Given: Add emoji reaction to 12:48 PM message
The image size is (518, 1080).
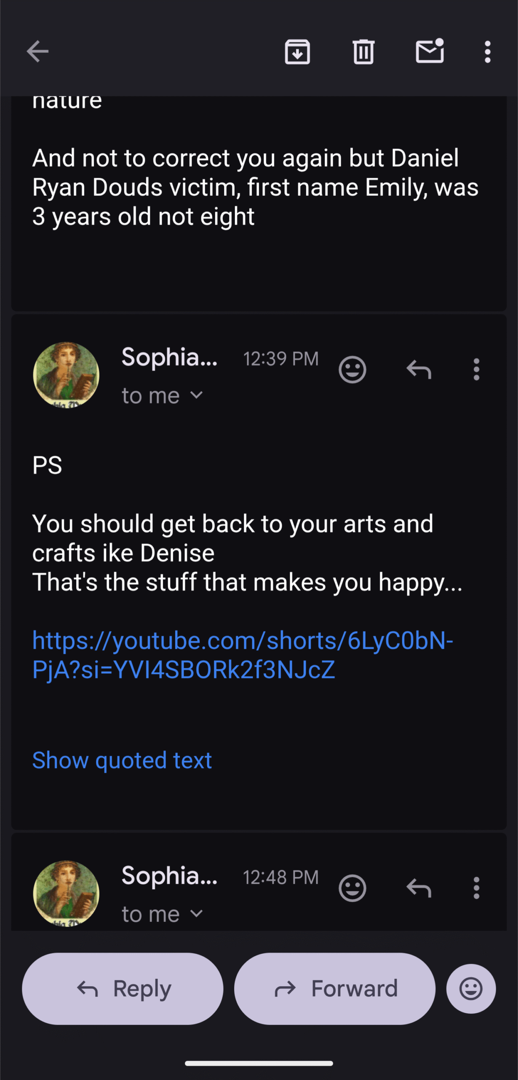Looking at the screenshot, I should click(x=352, y=888).
